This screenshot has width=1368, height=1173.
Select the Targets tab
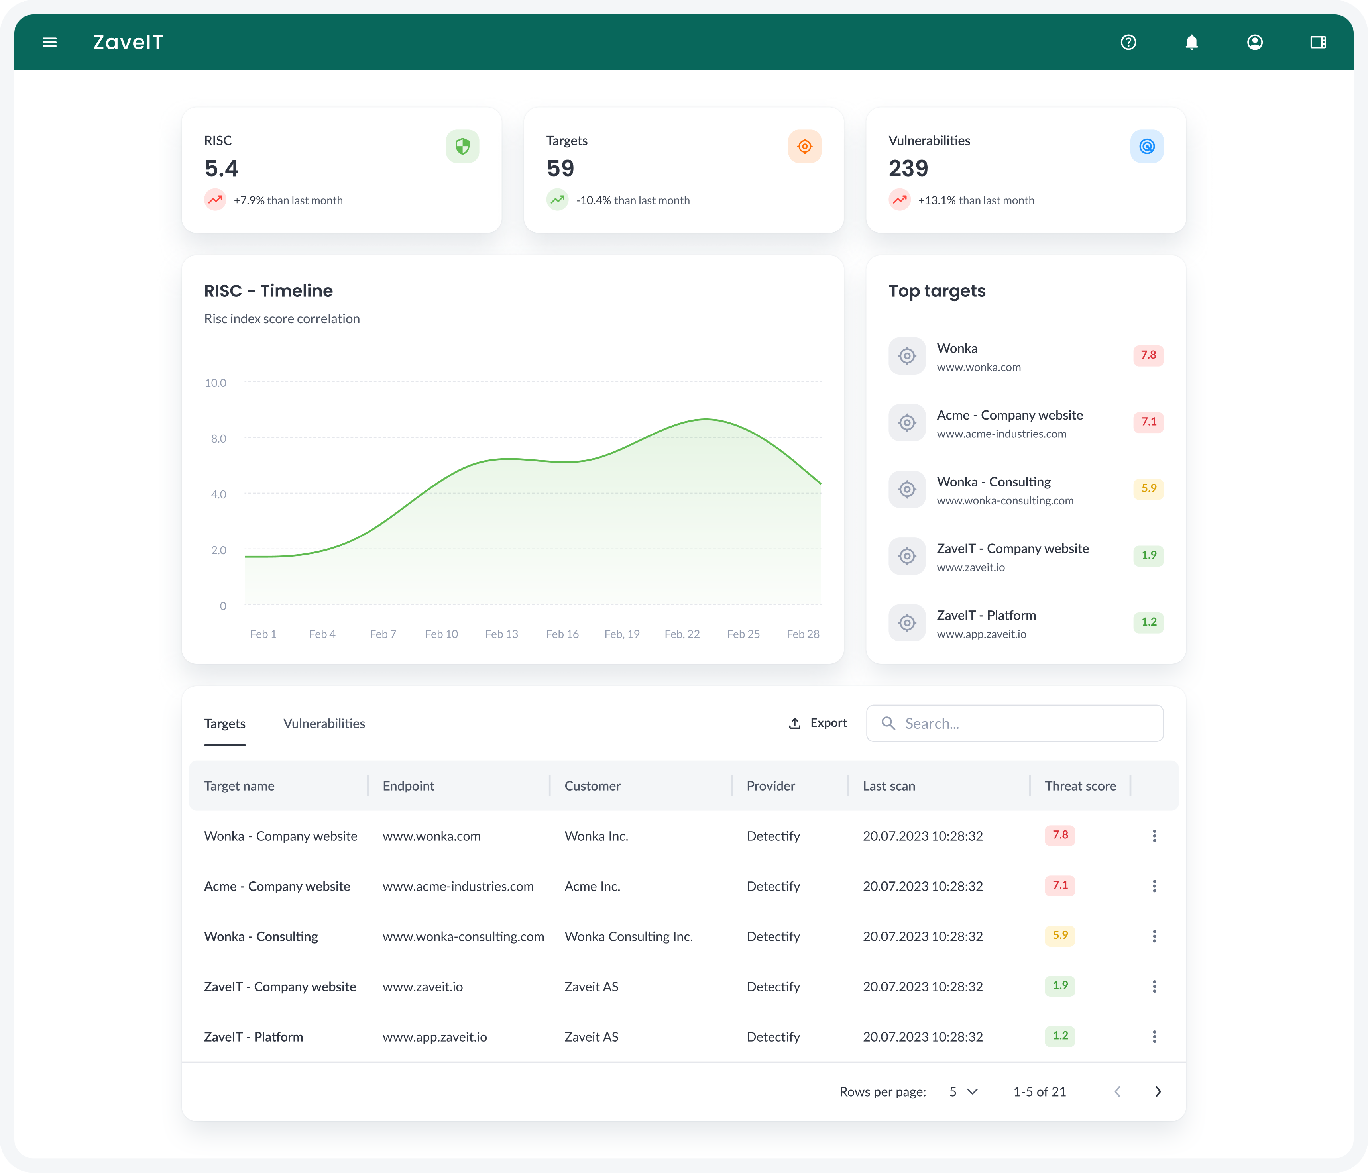[224, 724]
